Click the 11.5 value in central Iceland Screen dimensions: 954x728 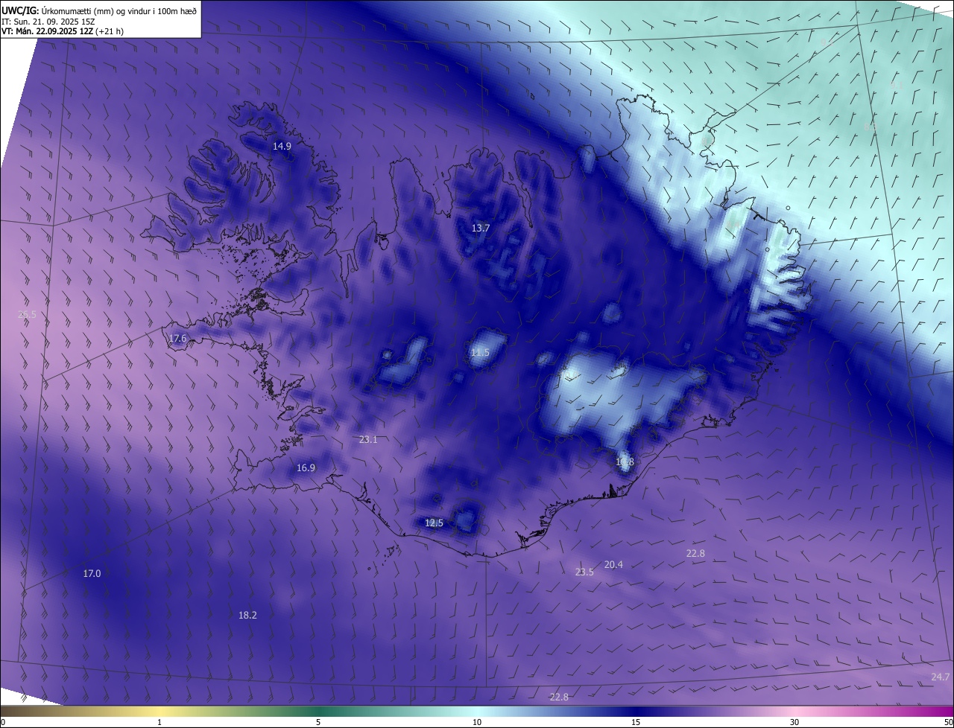point(480,353)
